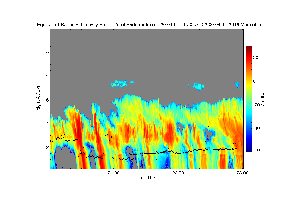This screenshot has height=201, width=301.
Task: Click the height tick label 10
Action: pos(46,53)
